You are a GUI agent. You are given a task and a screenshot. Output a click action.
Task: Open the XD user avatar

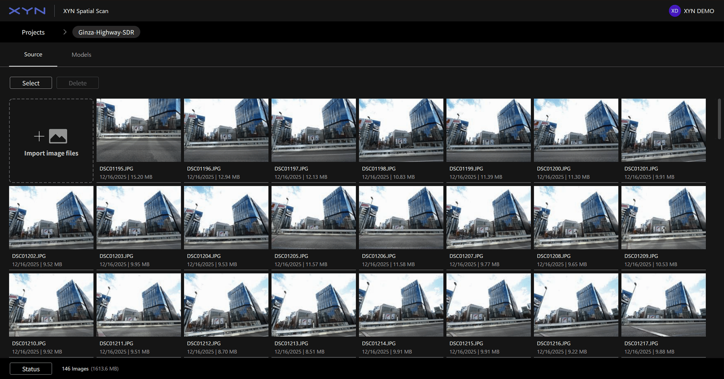(x=674, y=11)
